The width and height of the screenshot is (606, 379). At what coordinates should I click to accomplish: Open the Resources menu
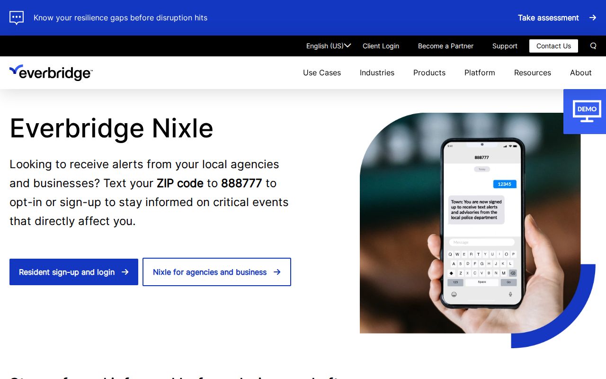coord(533,72)
